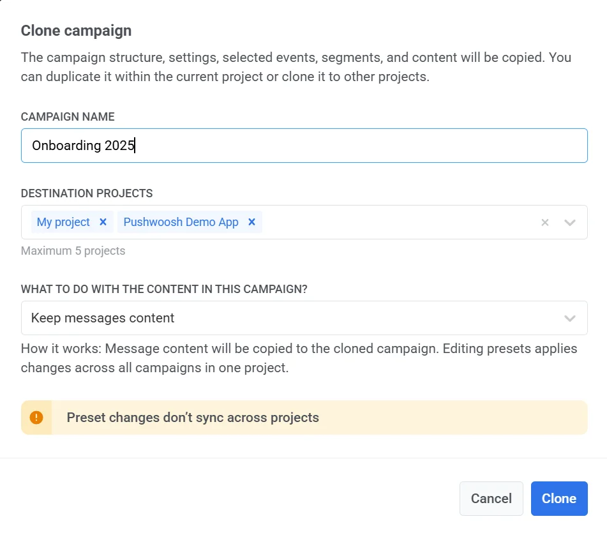
Task: Click empty area in destination projects field
Action: [x=396, y=222]
